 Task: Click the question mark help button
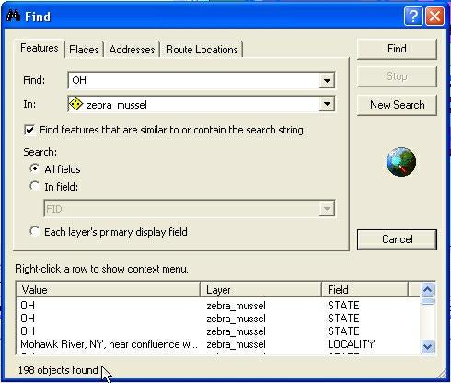click(413, 16)
